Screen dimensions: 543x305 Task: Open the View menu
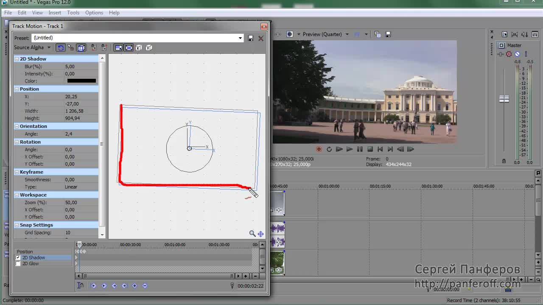pos(37,13)
